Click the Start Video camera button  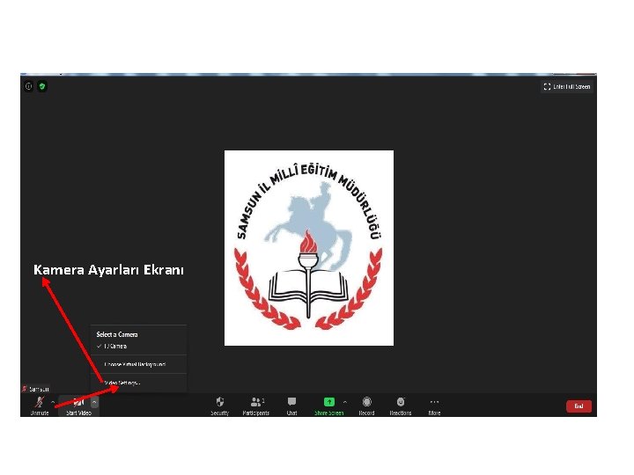click(78, 406)
